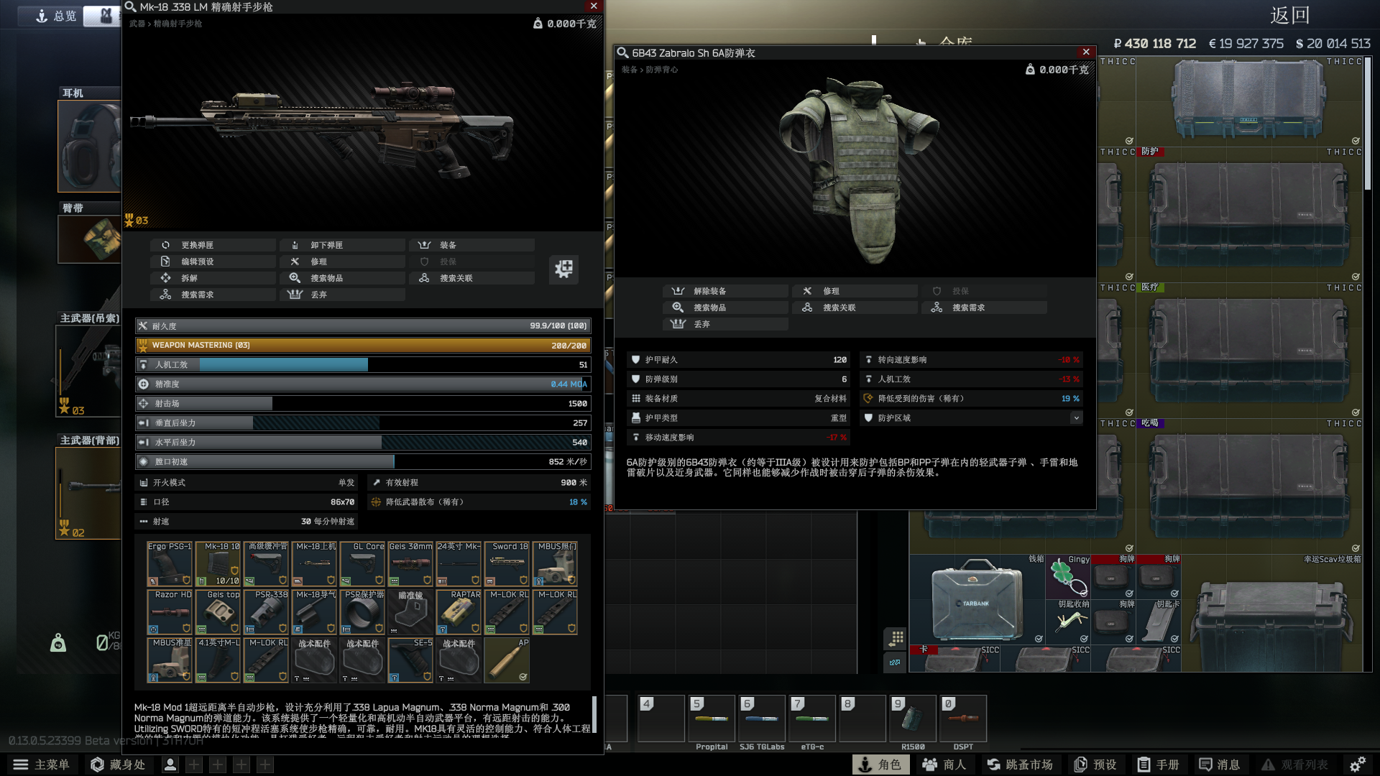1380x776 pixels.
Task: Open the Ergo PSG-1 pistol grip mod slot
Action: coord(170,564)
